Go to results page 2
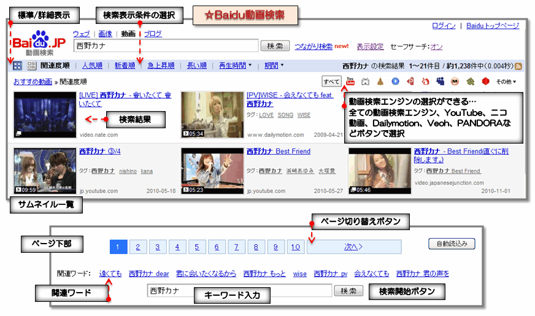The image size is (535, 316). click(138, 247)
